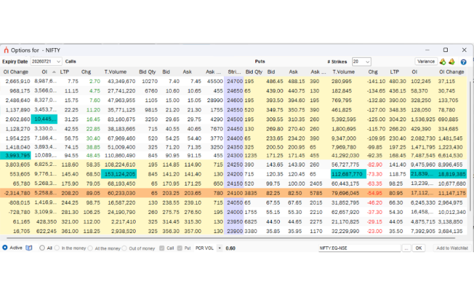Screen dimensions: 474x295
Task: Select strike 24000 cell
Action: click(234, 212)
